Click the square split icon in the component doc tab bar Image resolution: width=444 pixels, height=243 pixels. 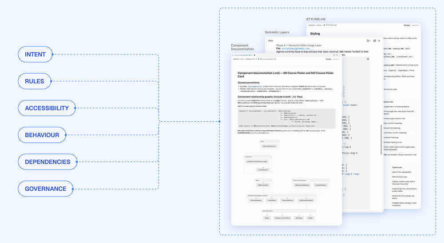coord(337,55)
